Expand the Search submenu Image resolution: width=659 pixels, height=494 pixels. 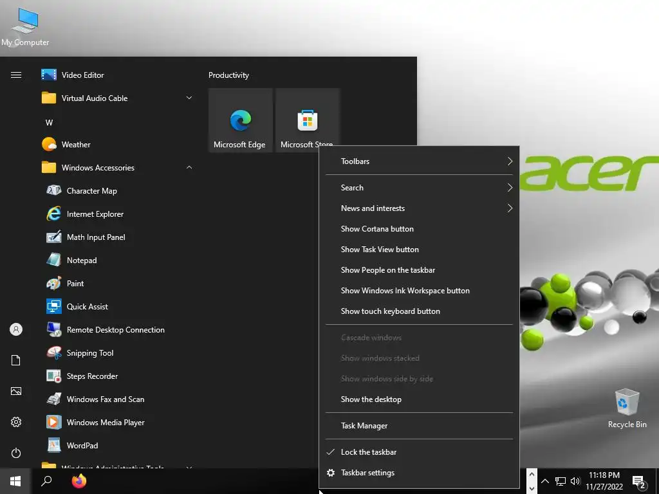click(419, 188)
